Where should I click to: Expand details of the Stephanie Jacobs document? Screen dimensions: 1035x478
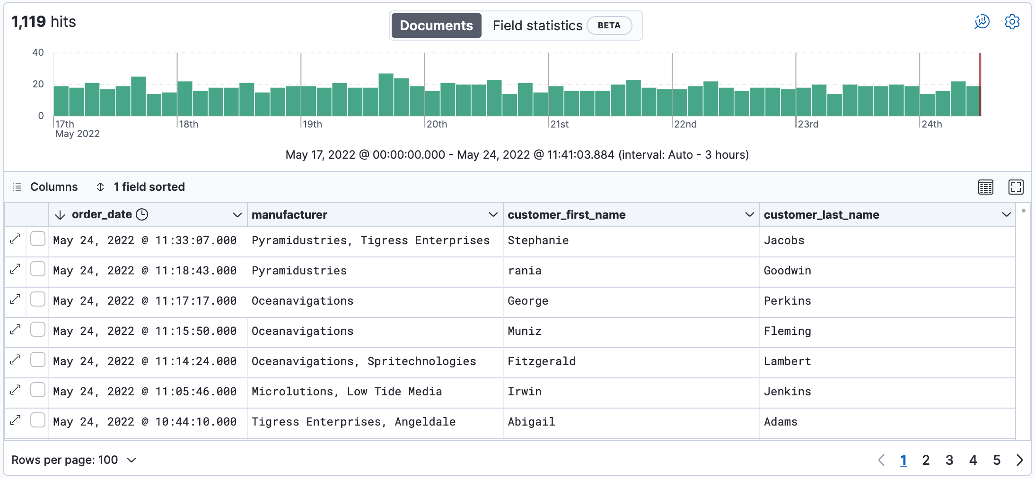(15, 239)
